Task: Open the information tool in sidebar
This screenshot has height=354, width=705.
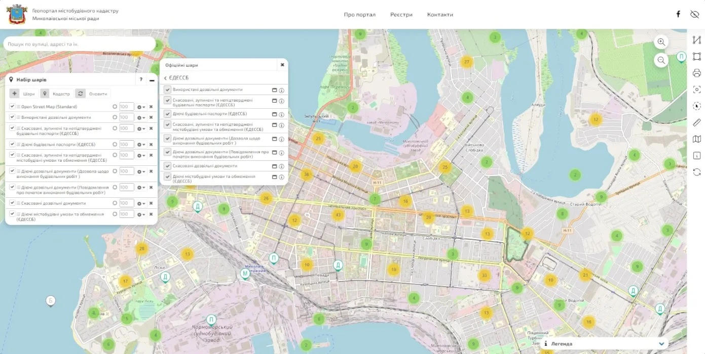Action: 696,155
